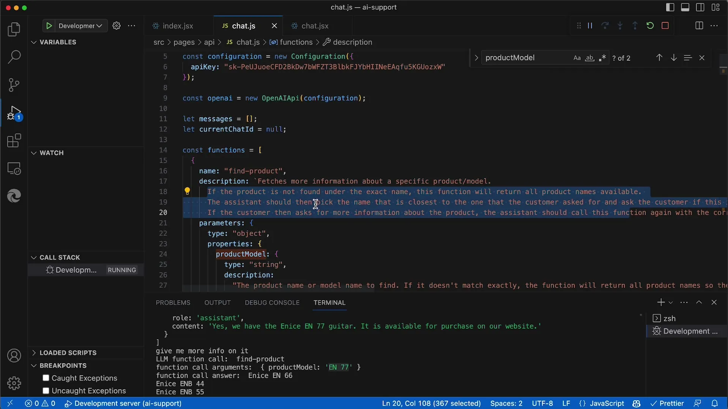Click the Restart debugging icon

coord(650,26)
